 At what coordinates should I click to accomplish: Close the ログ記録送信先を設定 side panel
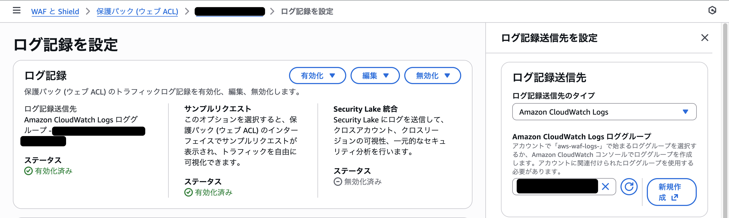click(704, 38)
